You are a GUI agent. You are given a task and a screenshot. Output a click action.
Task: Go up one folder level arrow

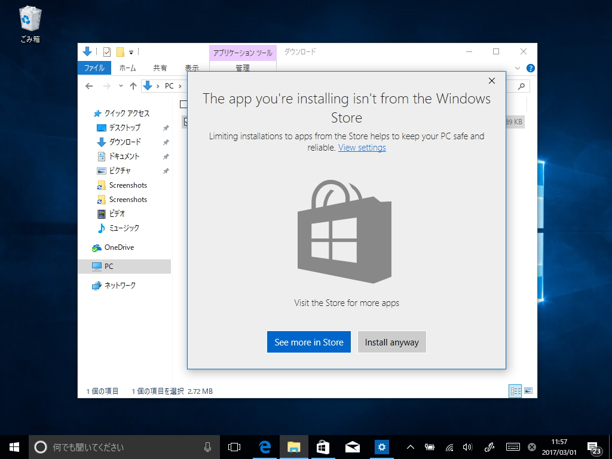(x=133, y=86)
